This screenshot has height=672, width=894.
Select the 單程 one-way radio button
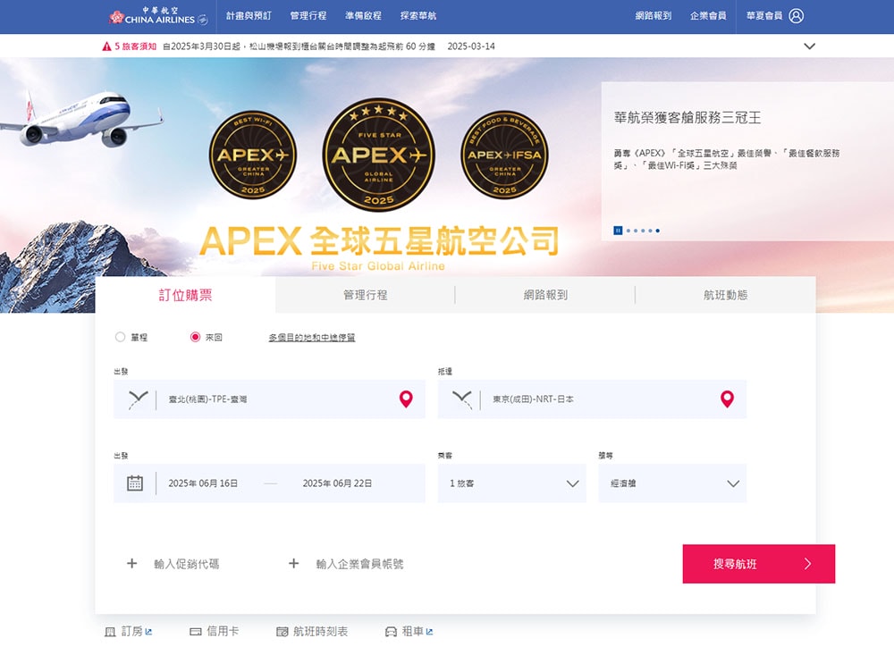tap(120, 337)
